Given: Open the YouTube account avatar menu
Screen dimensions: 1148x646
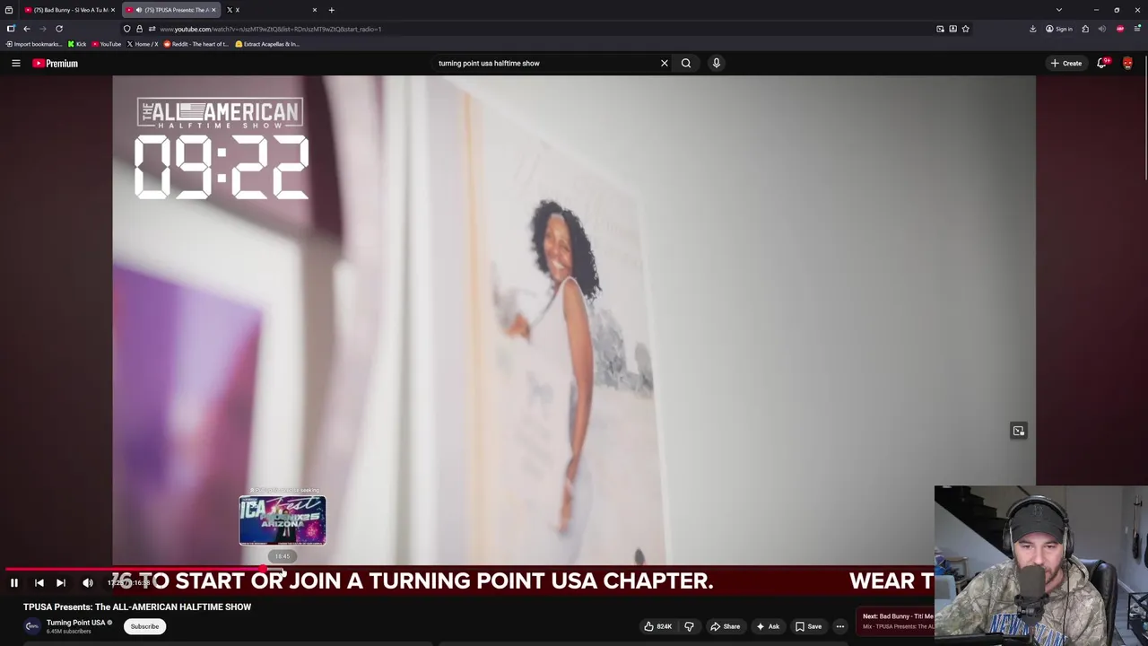Looking at the screenshot, I should pos(1127,63).
